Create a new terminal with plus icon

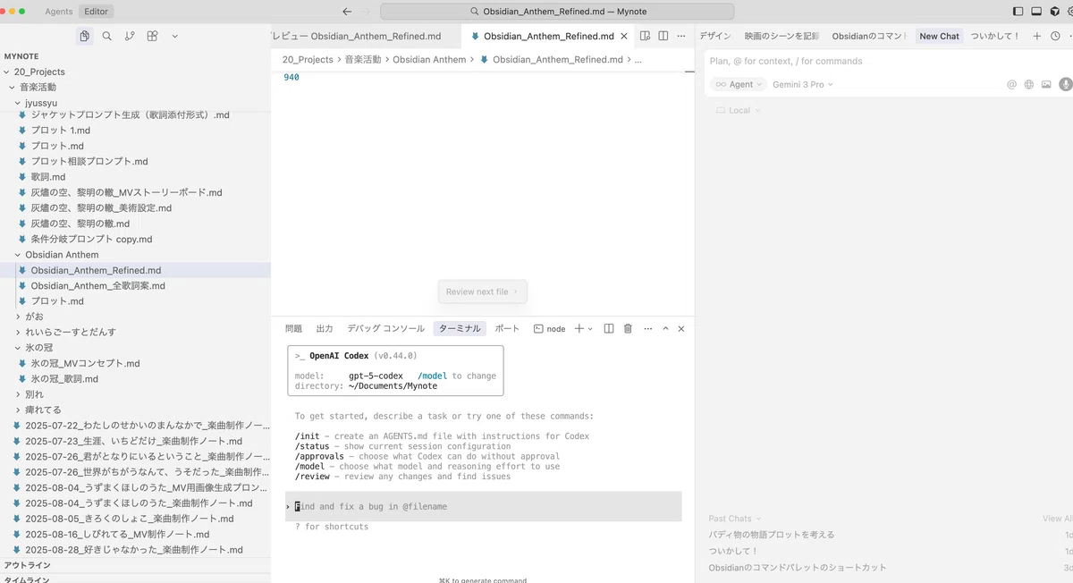click(579, 328)
